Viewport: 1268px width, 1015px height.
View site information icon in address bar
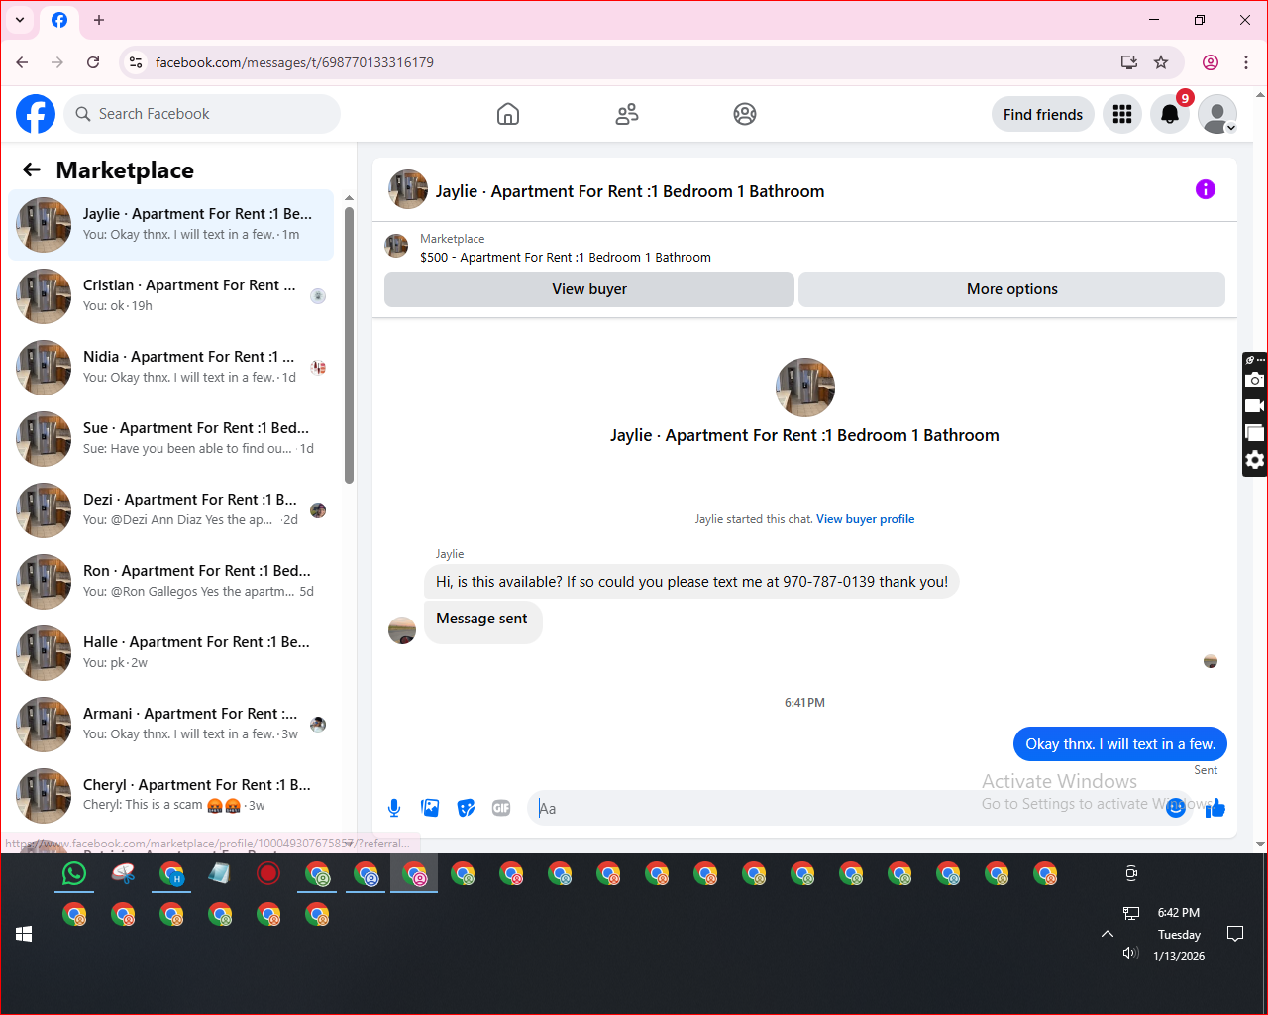pos(136,62)
